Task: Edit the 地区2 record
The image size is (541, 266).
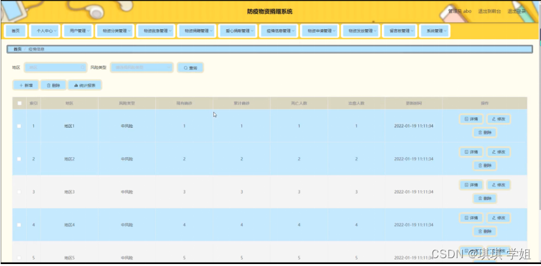Action: tap(499, 152)
